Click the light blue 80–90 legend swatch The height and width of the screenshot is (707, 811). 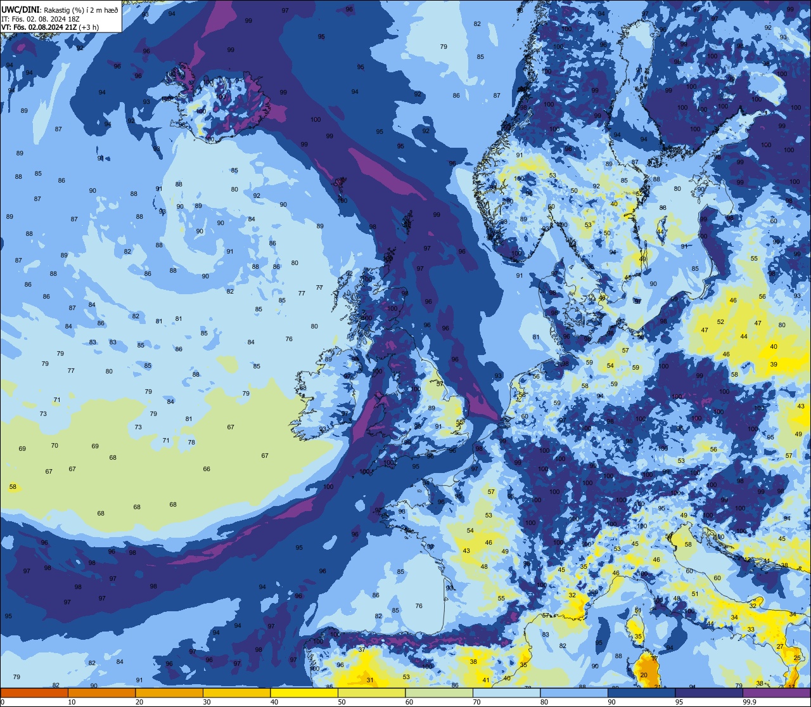pos(574,692)
